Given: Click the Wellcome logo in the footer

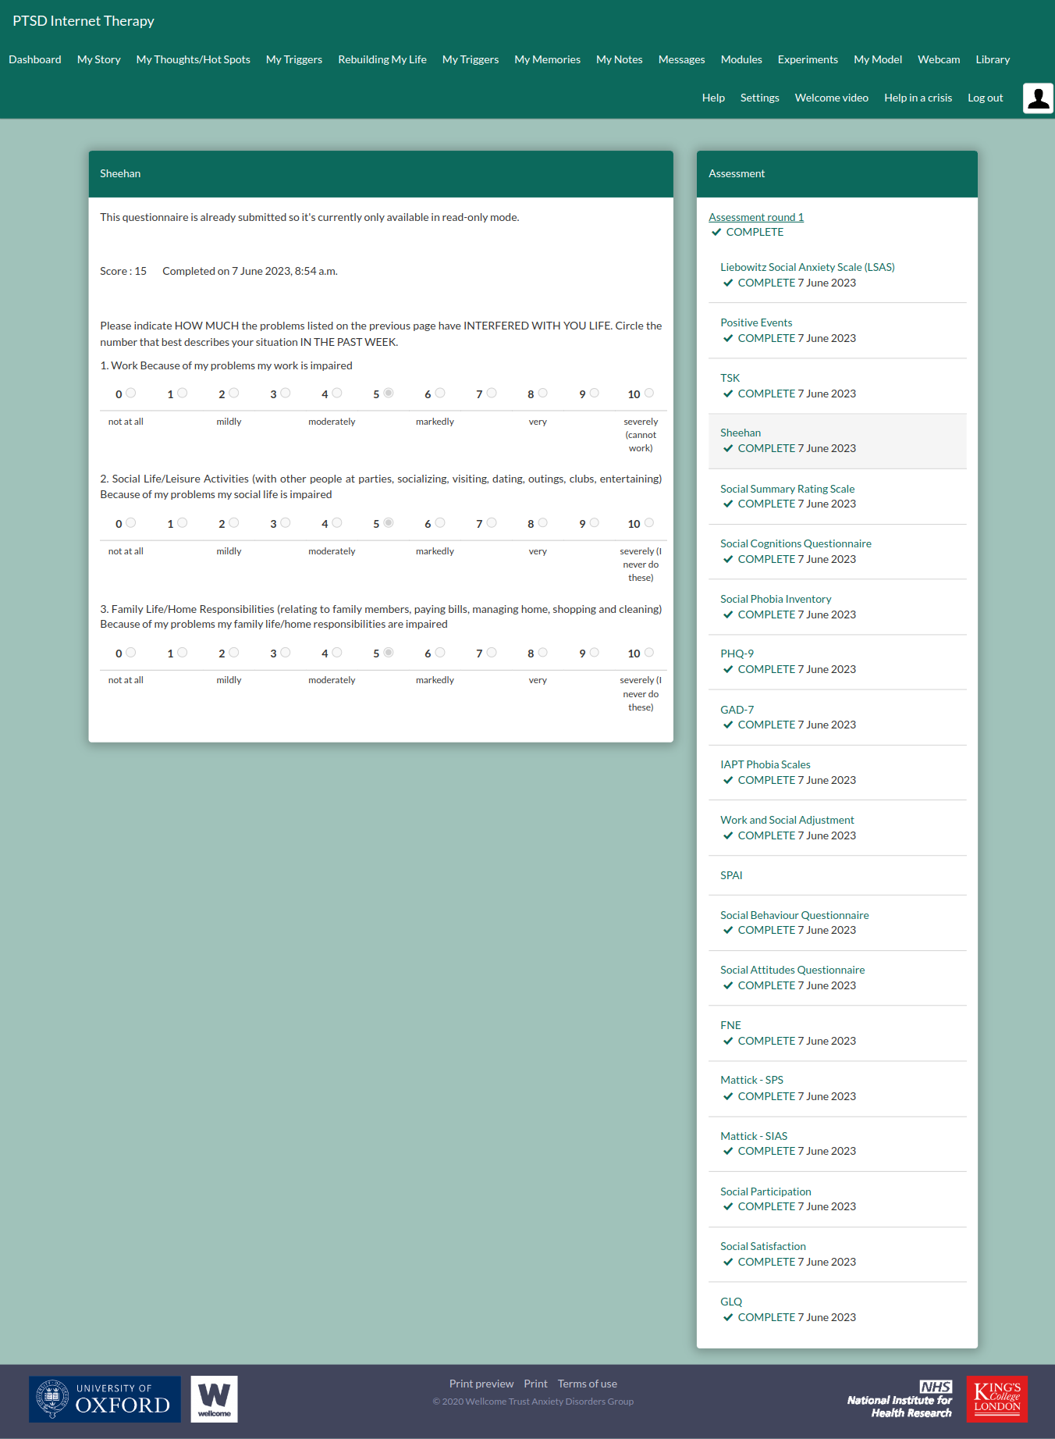Looking at the screenshot, I should 214,1398.
